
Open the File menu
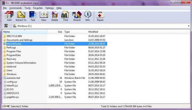(5, 8)
